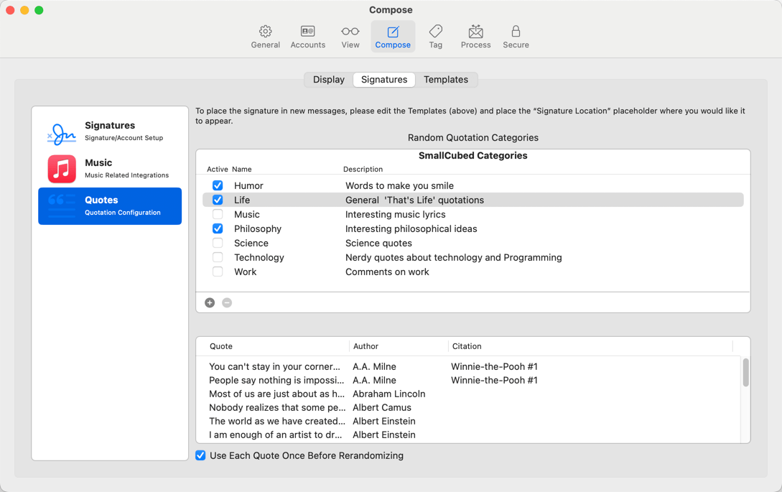This screenshot has height=492, width=782.
Task: Enable the Music category checkbox
Action: coord(218,215)
